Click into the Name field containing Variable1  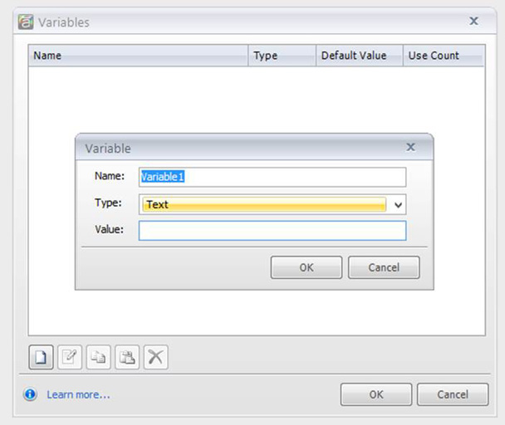coord(272,177)
